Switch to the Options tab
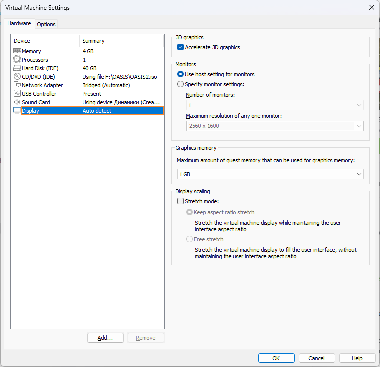380x367 pixels. coord(46,24)
